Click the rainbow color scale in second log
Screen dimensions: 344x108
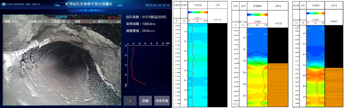click(x=257, y=15)
